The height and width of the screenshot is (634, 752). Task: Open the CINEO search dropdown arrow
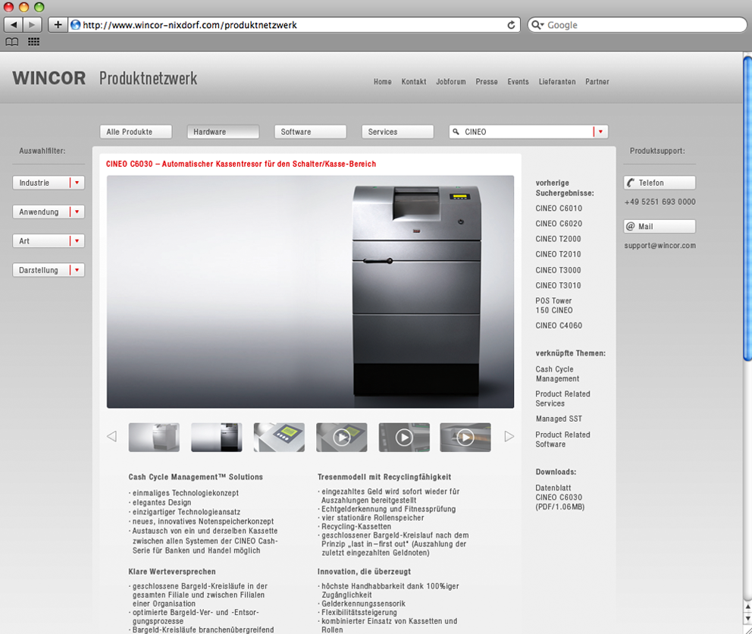(x=600, y=131)
